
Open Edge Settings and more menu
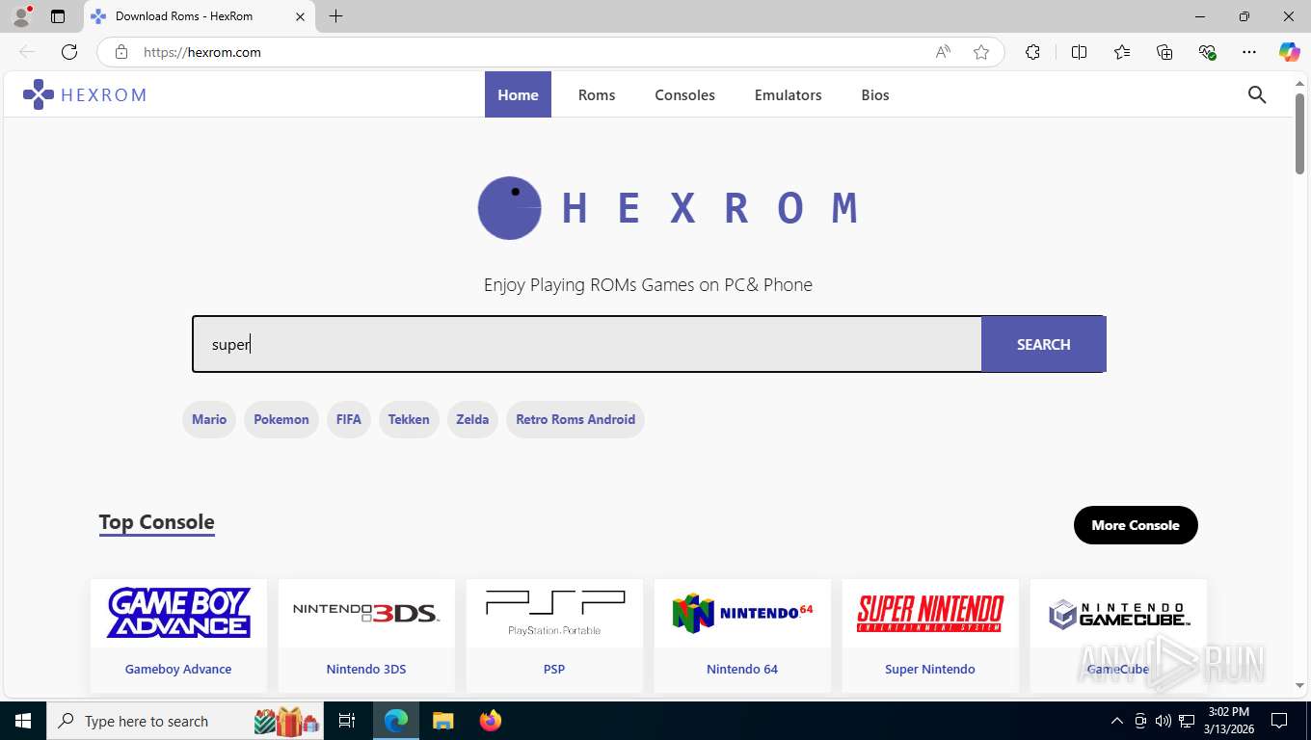[1249, 52]
